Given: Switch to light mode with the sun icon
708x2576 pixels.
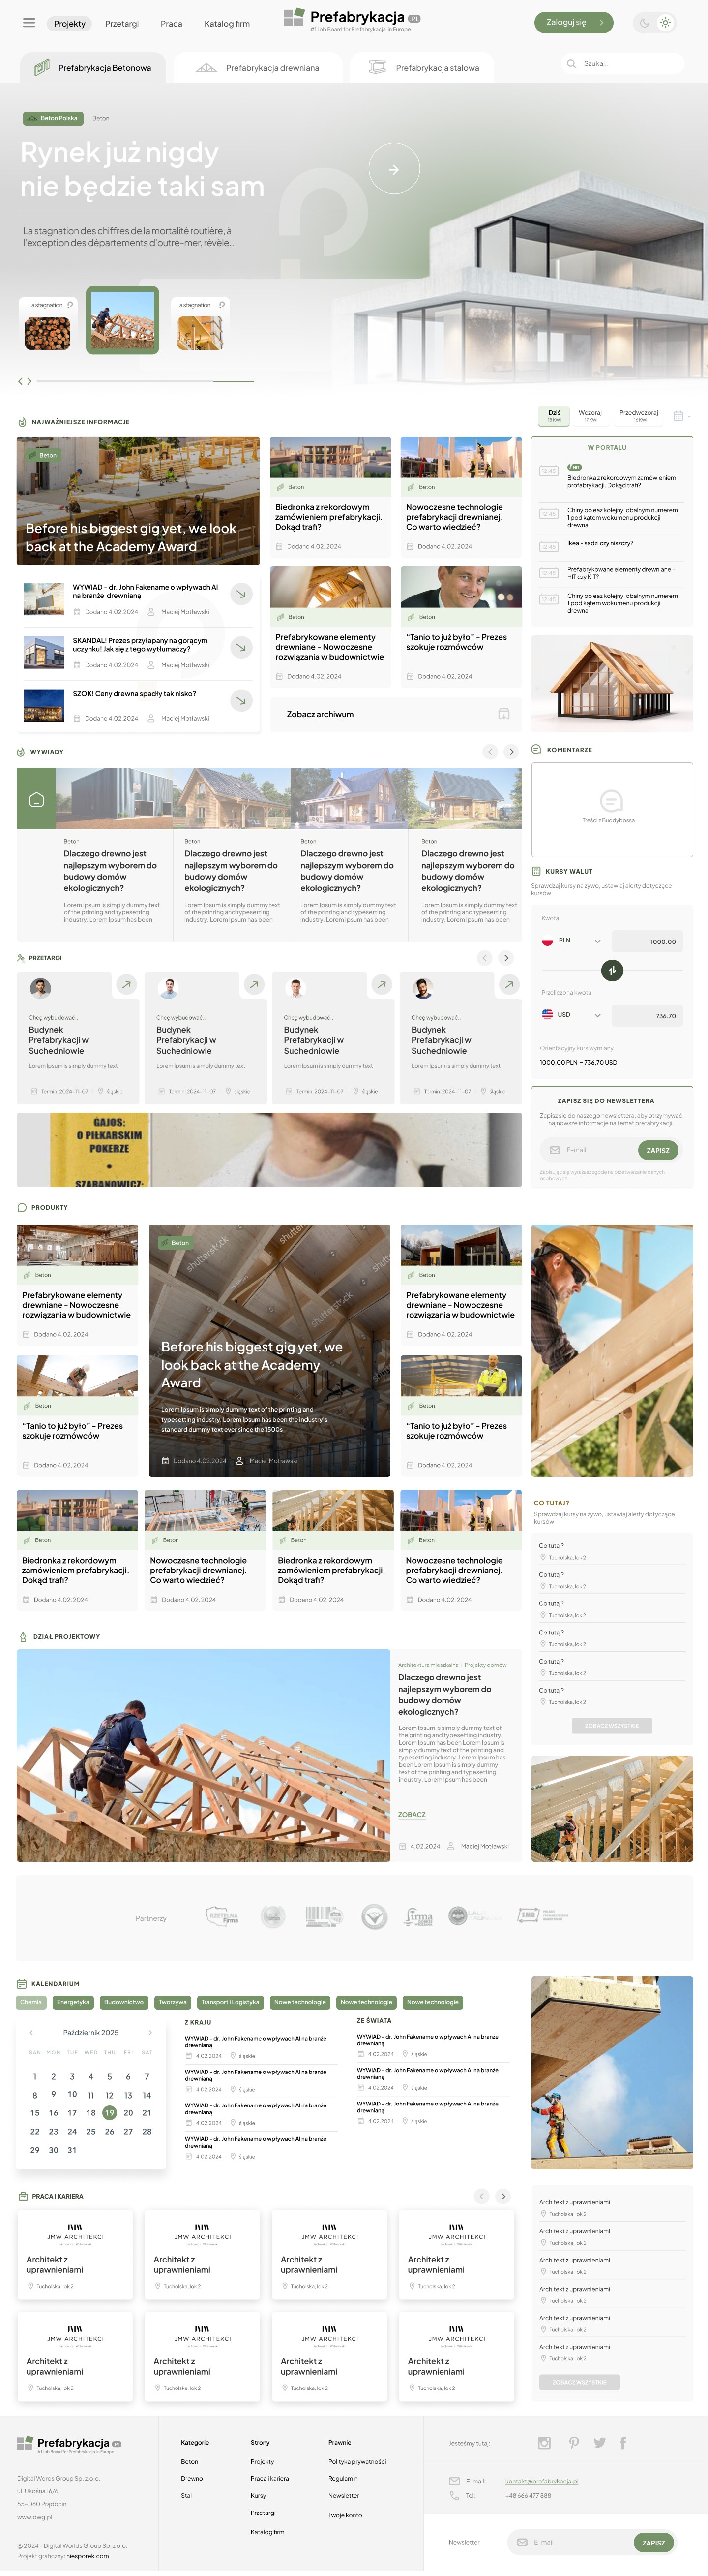Looking at the screenshot, I should [666, 23].
